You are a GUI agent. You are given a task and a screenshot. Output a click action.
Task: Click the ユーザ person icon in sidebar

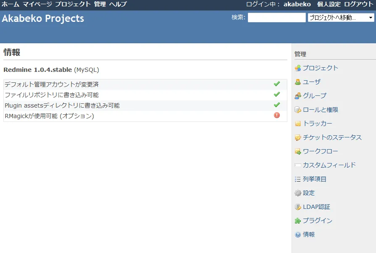(298, 82)
